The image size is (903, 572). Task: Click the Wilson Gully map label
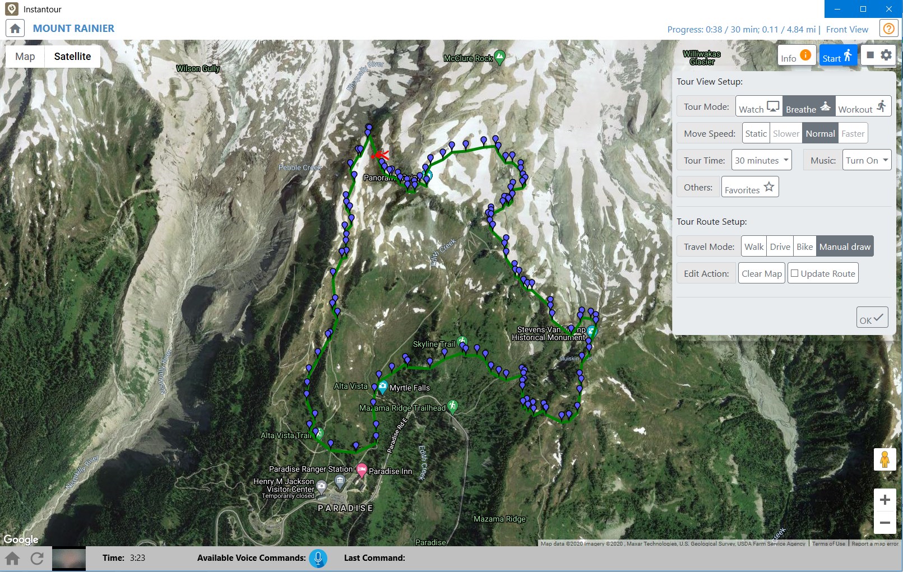tap(198, 68)
